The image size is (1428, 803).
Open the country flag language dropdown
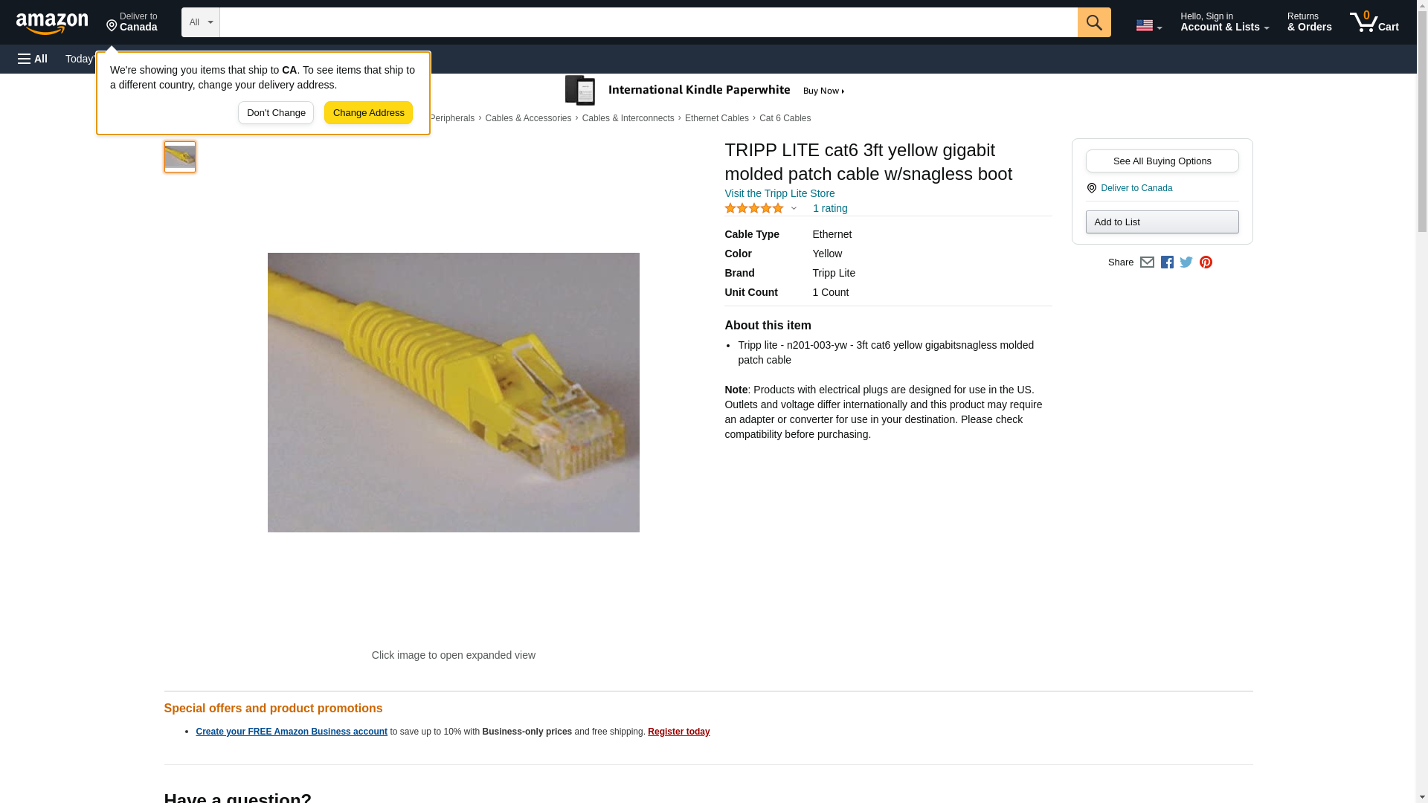point(1148,25)
